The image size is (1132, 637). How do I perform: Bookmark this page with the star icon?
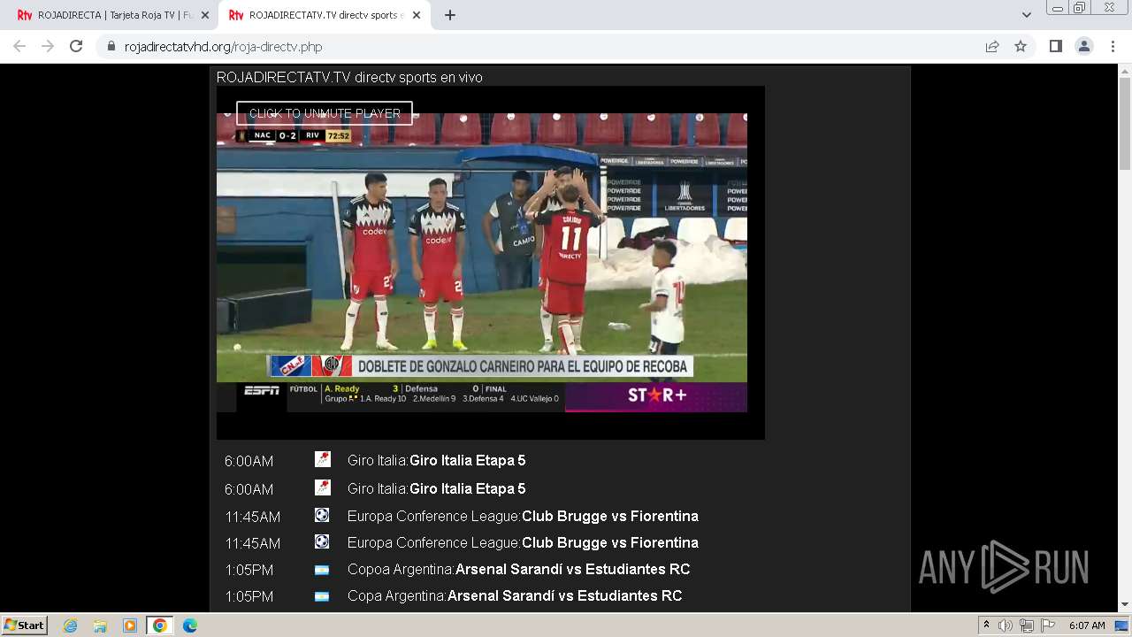[1021, 46]
